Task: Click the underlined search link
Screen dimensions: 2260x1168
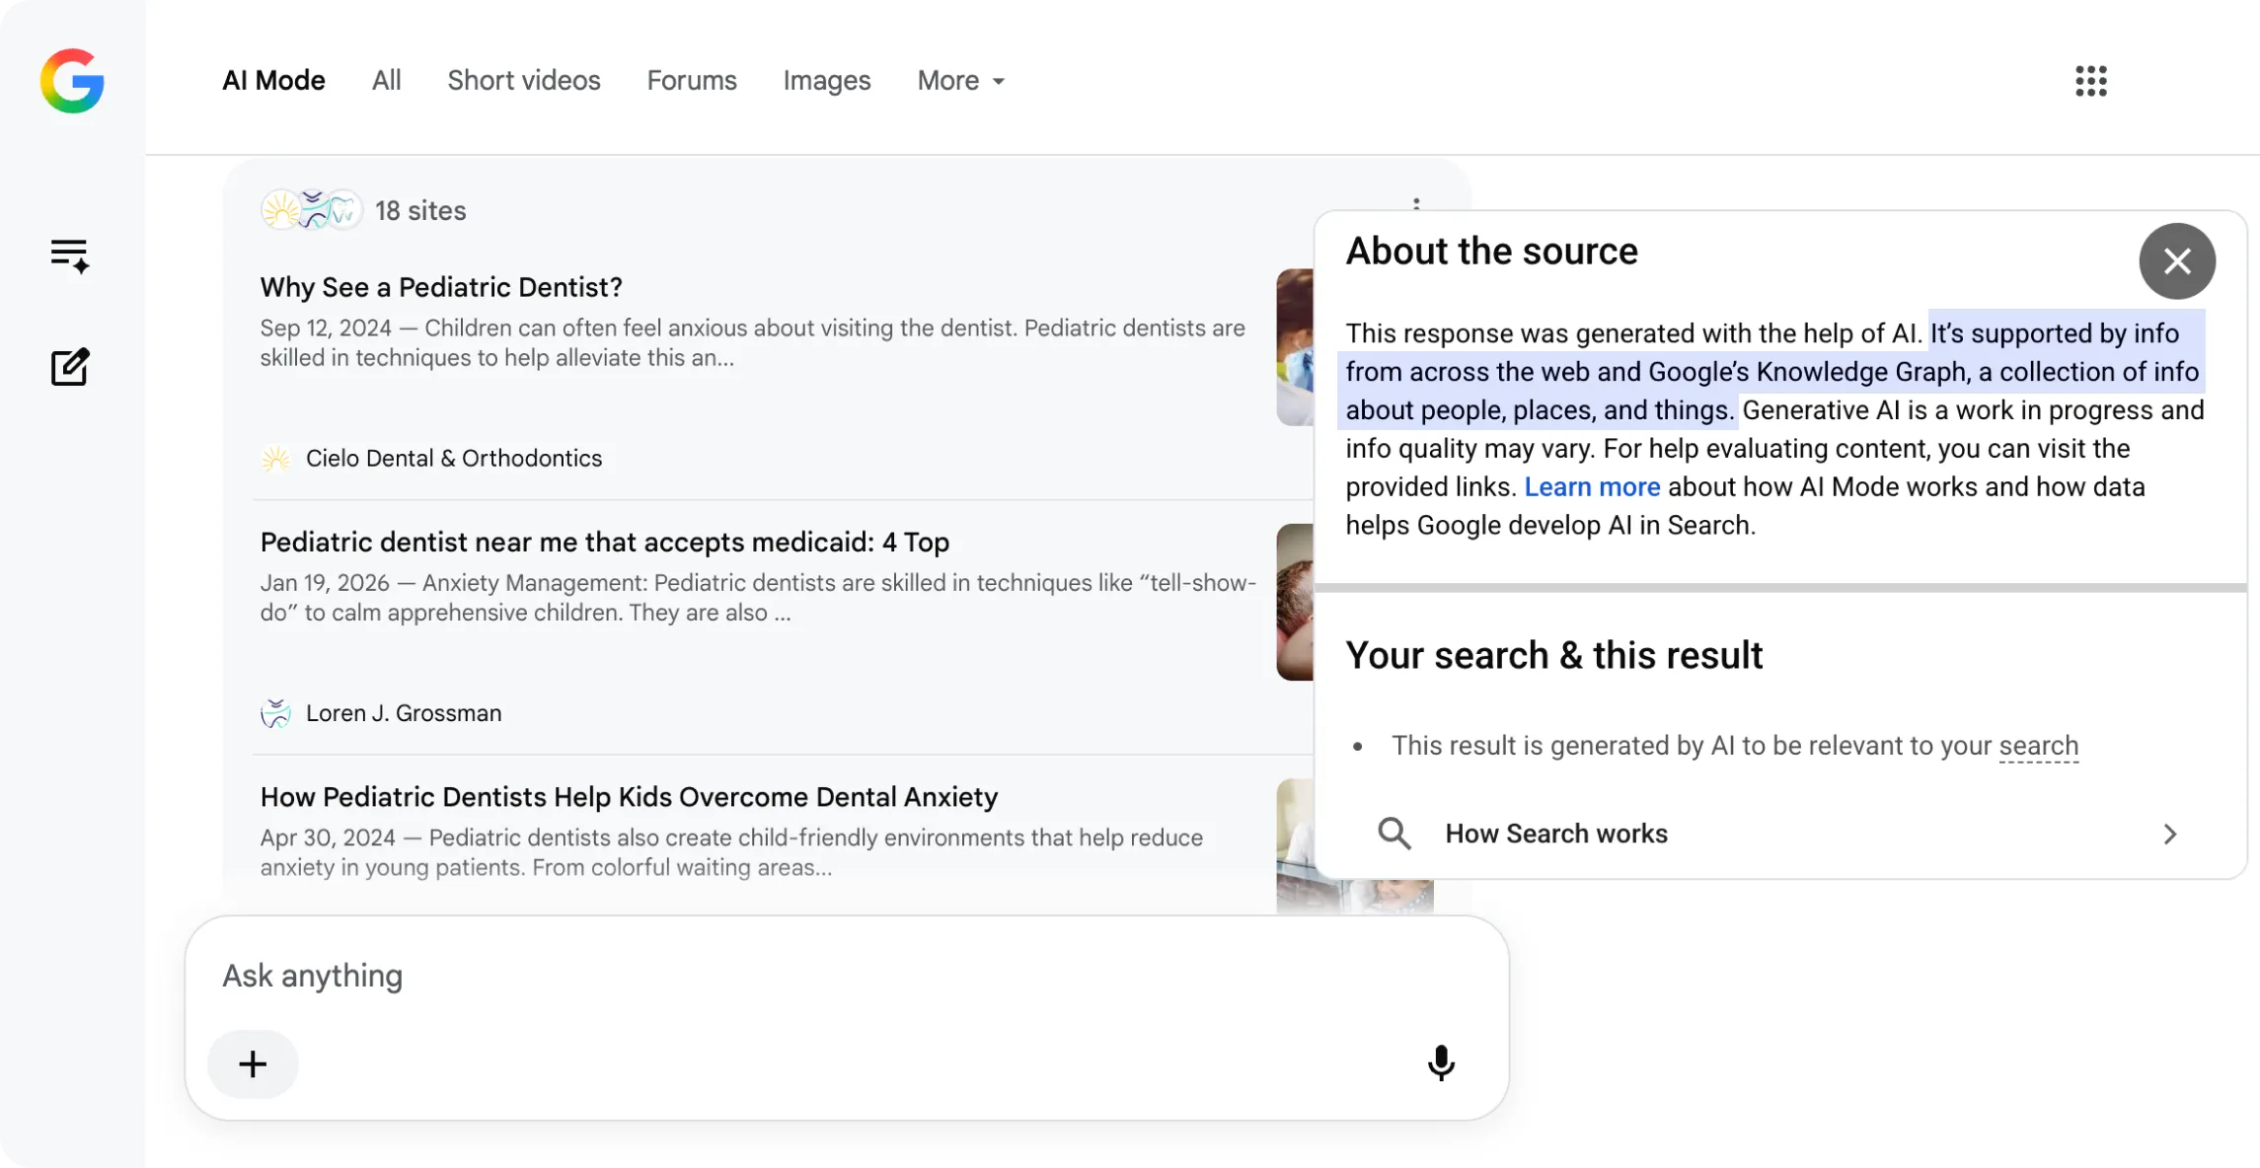Action: point(2038,746)
